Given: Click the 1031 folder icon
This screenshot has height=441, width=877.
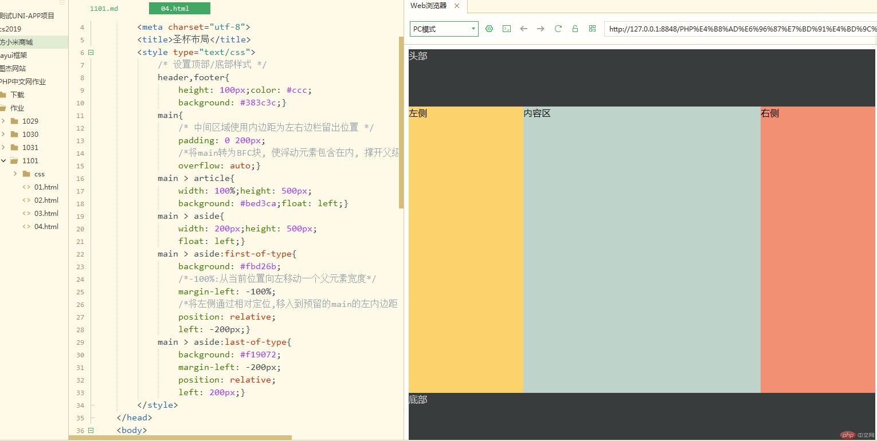Looking at the screenshot, I should click(14, 148).
